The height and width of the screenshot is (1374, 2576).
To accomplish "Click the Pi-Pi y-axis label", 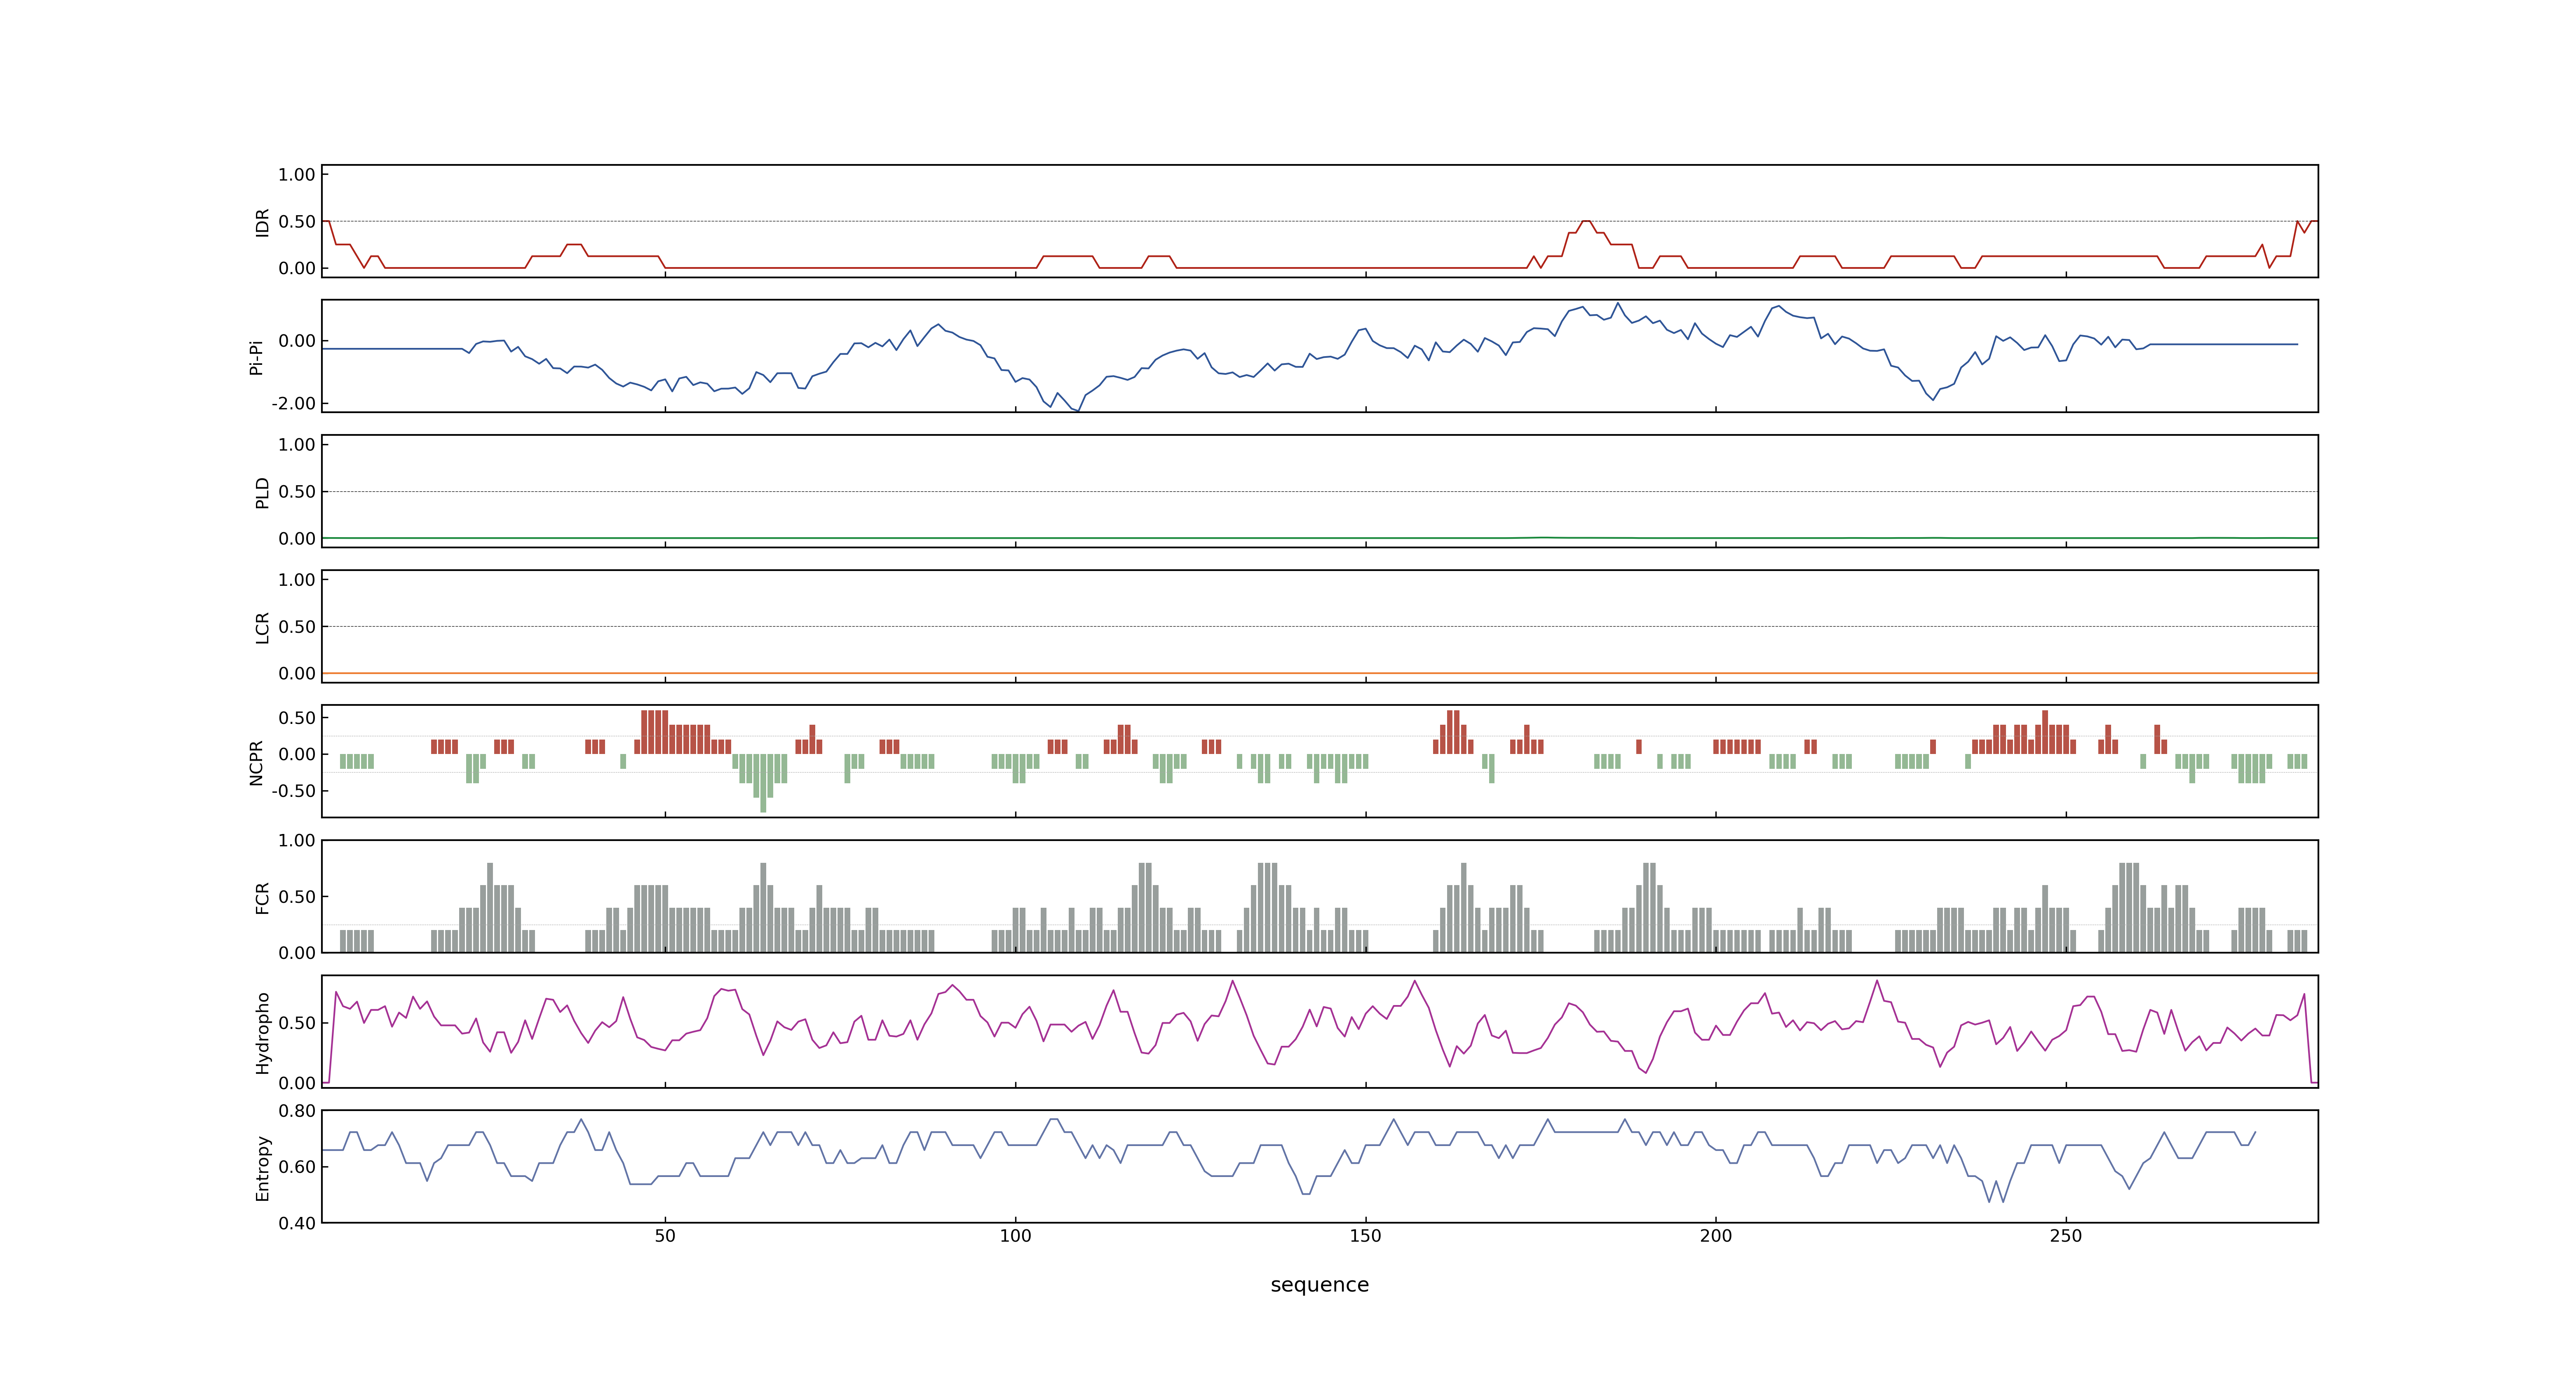I will (256, 357).
